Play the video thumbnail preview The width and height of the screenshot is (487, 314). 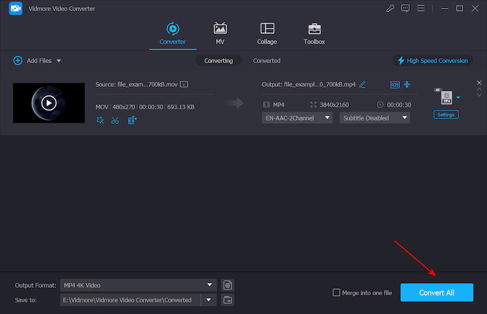[x=49, y=103]
